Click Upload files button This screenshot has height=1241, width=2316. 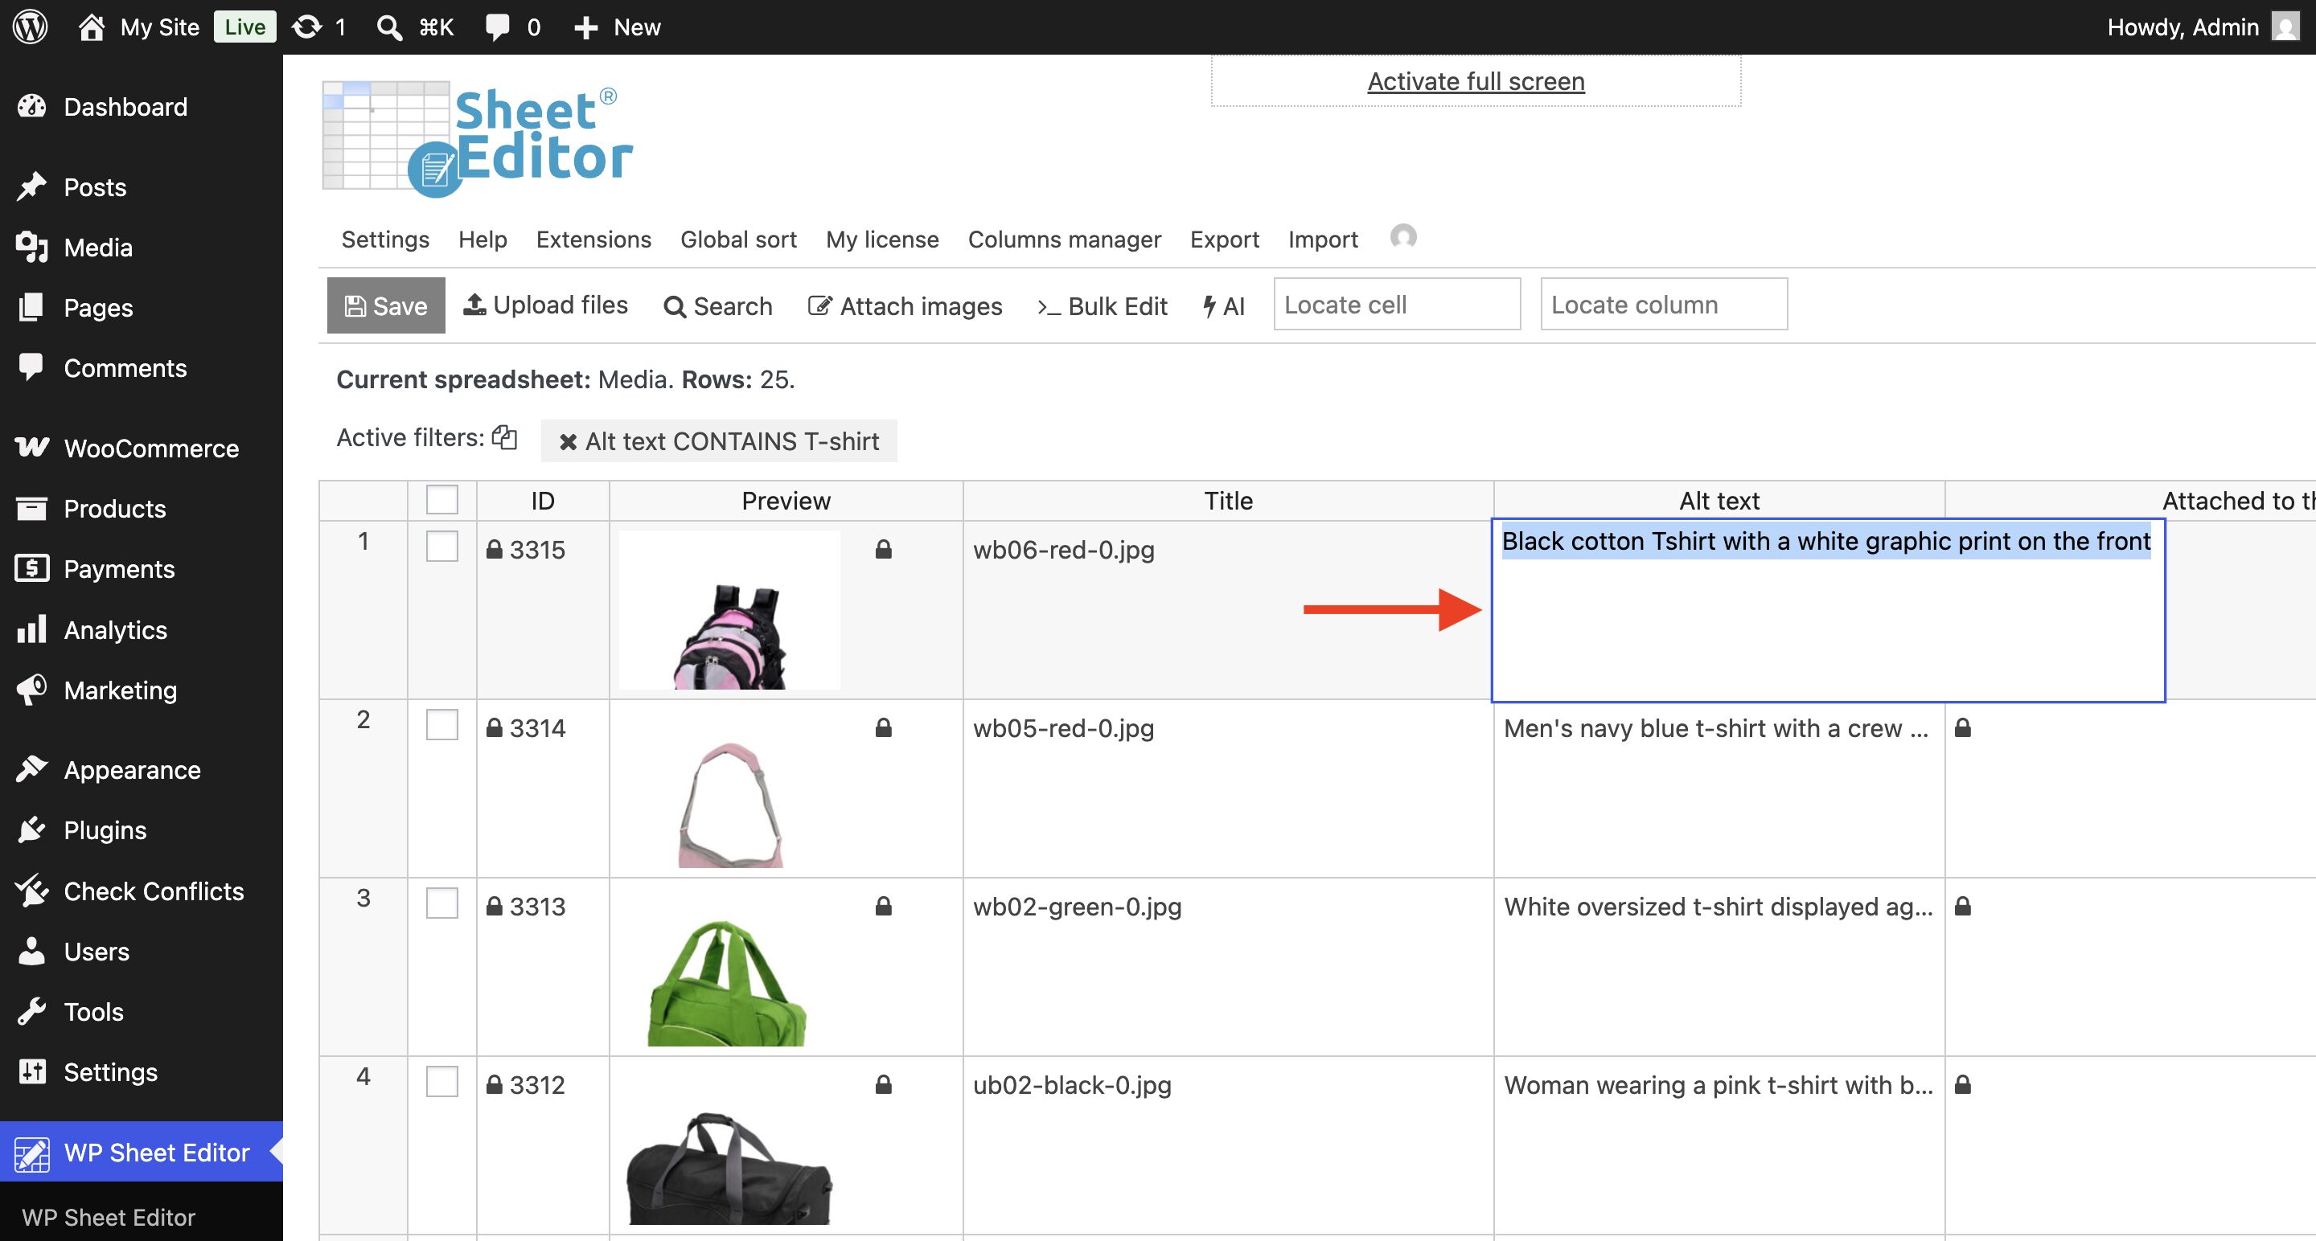[x=545, y=305]
